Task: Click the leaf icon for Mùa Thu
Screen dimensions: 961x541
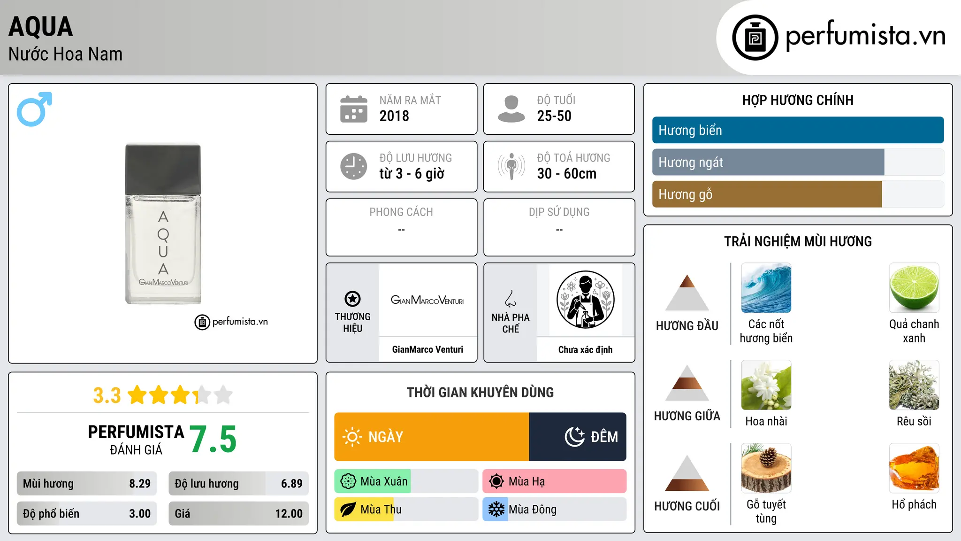Action: pyautogui.click(x=348, y=510)
